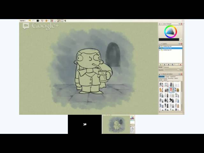Open the layer Mode dropdown
The width and height of the screenshot is (204, 153).
point(173,67)
